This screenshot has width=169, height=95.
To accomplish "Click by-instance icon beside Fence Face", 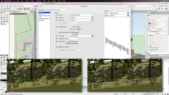I will (57, 41).
